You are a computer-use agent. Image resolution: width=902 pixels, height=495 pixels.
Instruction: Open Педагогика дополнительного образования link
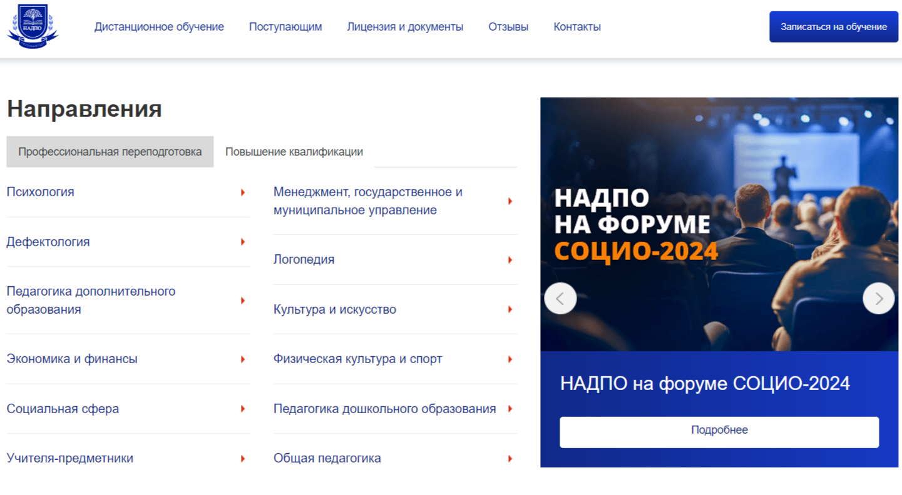tap(91, 301)
